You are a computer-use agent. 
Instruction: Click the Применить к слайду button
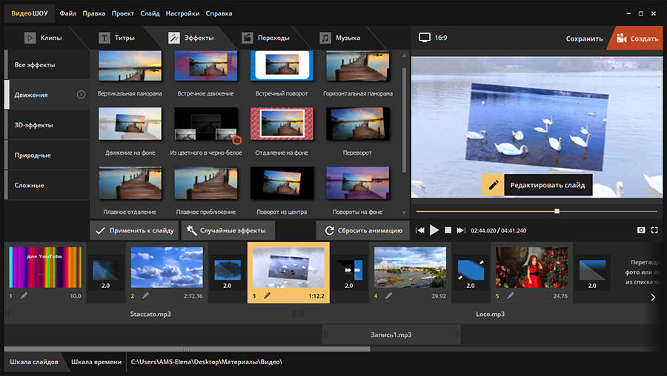point(135,230)
